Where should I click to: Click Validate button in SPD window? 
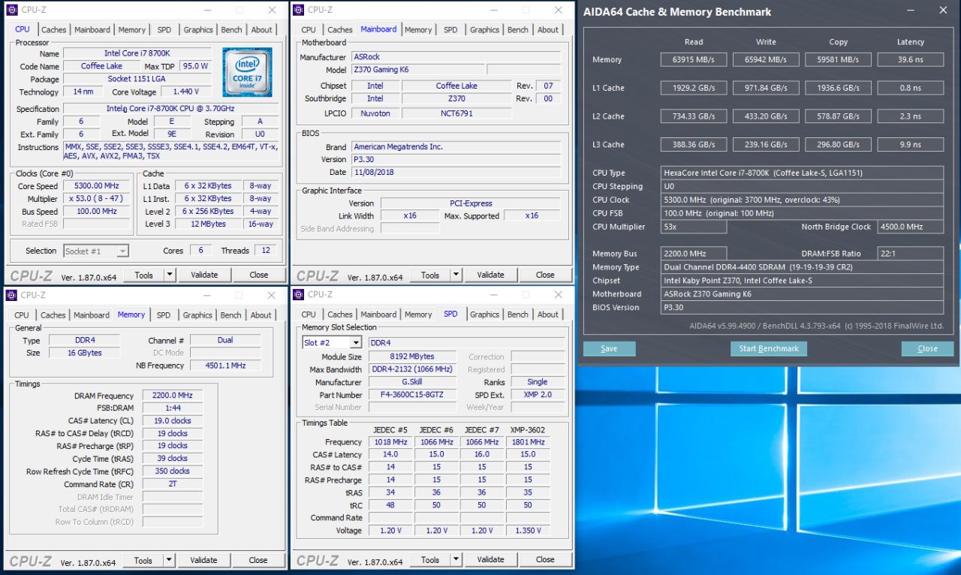[490, 559]
